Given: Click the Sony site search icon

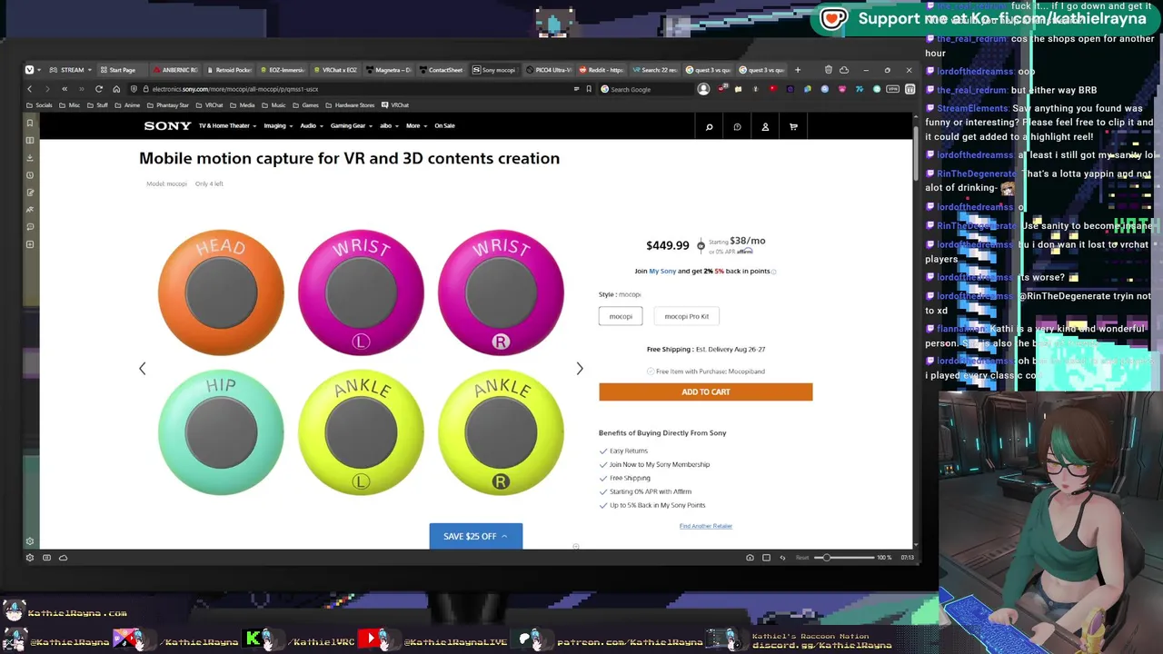Looking at the screenshot, I should [x=710, y=126].
